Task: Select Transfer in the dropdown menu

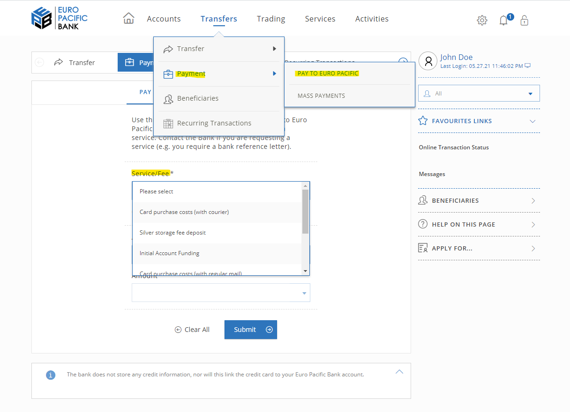Action: pos(219,49)
